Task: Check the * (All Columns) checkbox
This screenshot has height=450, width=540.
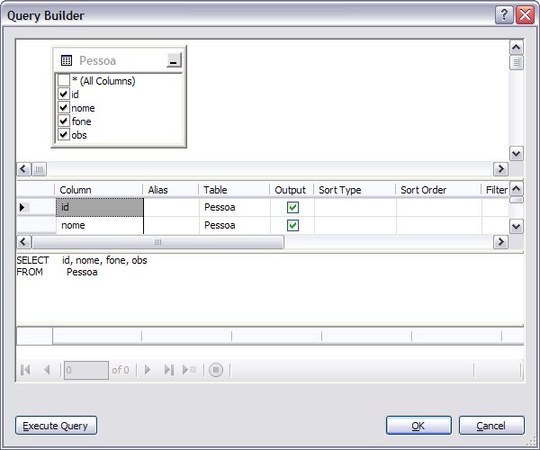Action: coord(64,80)
